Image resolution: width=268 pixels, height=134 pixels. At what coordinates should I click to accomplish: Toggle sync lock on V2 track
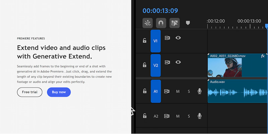(x=167, y=62)
